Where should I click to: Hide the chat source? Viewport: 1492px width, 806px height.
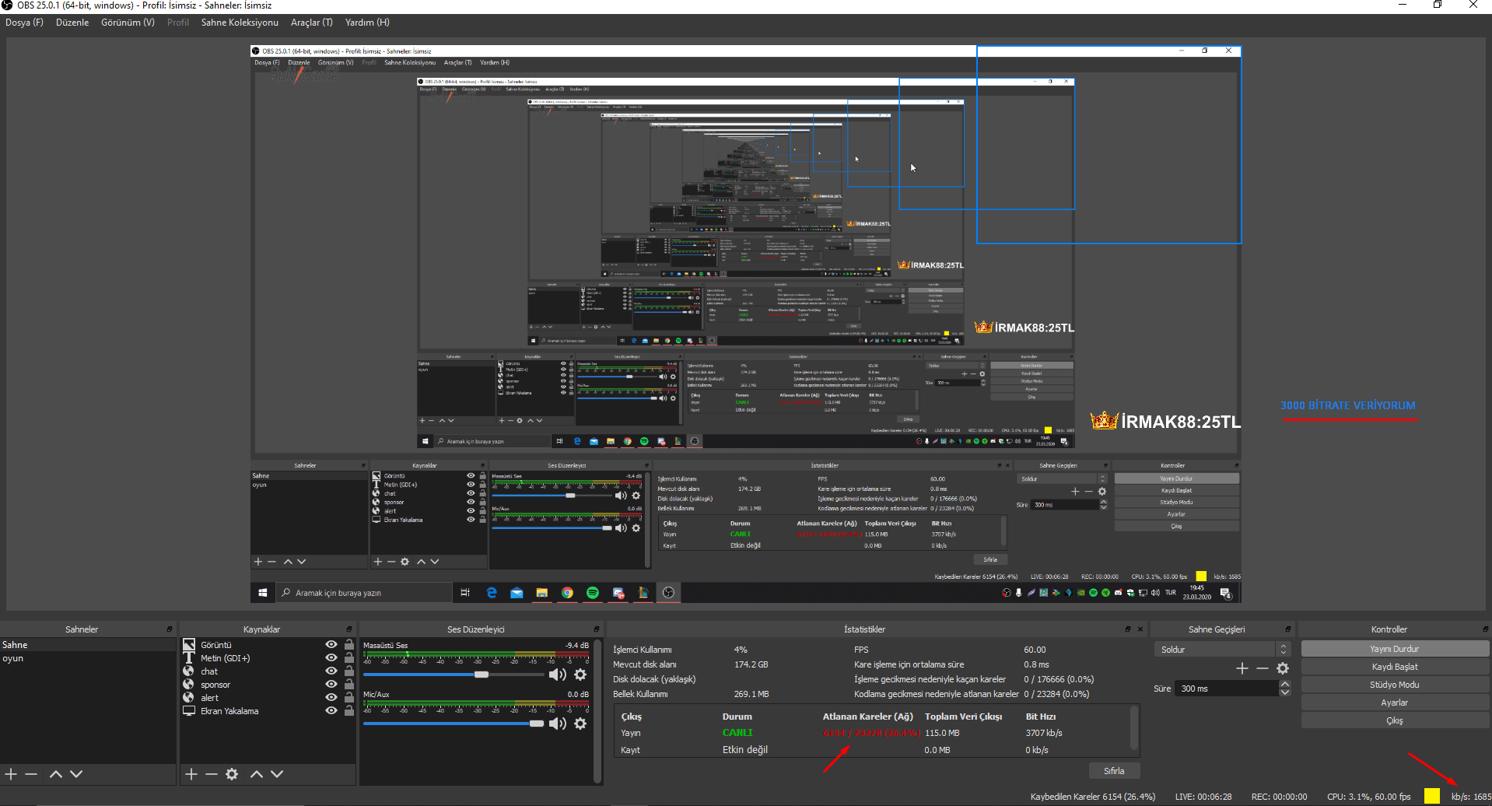tap(331, 671)
